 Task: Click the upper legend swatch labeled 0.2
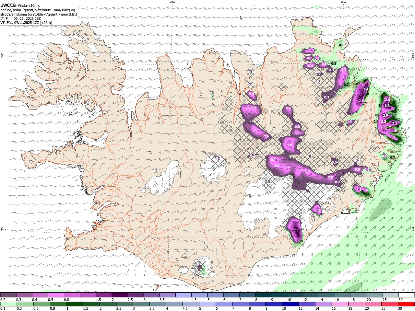pyautogui.click(x=8, y=295)
